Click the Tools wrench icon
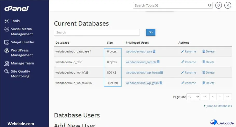The image size is (236, 127). tap(7, 21)
